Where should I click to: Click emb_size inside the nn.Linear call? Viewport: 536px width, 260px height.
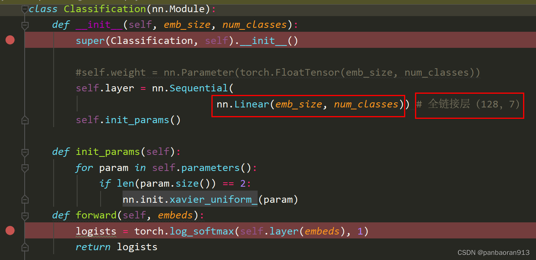pyautogui.click(x=298, y=104)
